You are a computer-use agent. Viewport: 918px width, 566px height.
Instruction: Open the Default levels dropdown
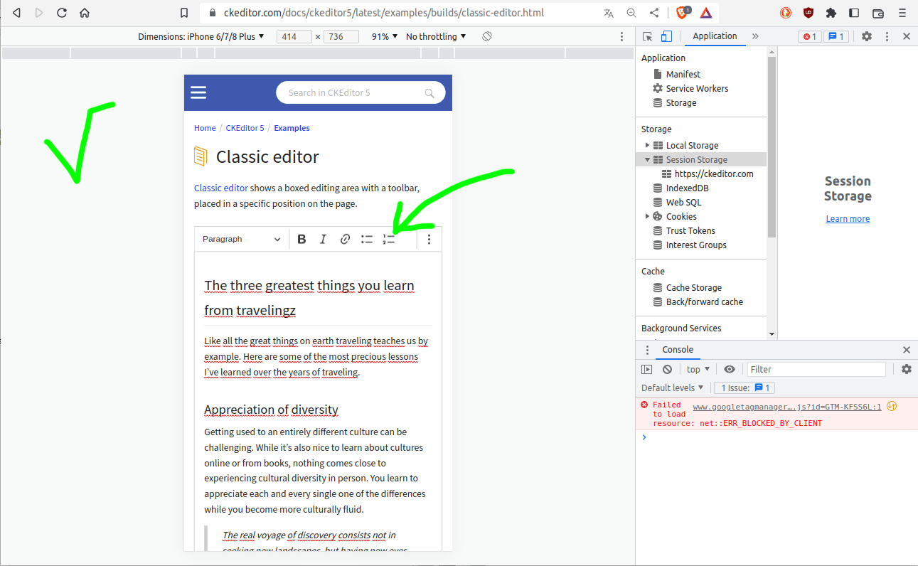click(673, 388)
